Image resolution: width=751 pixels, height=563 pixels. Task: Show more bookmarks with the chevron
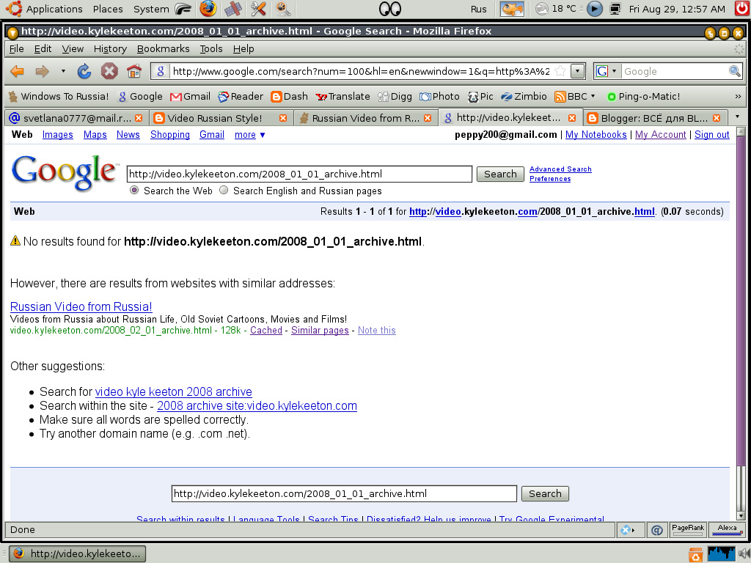click(738, 96)
